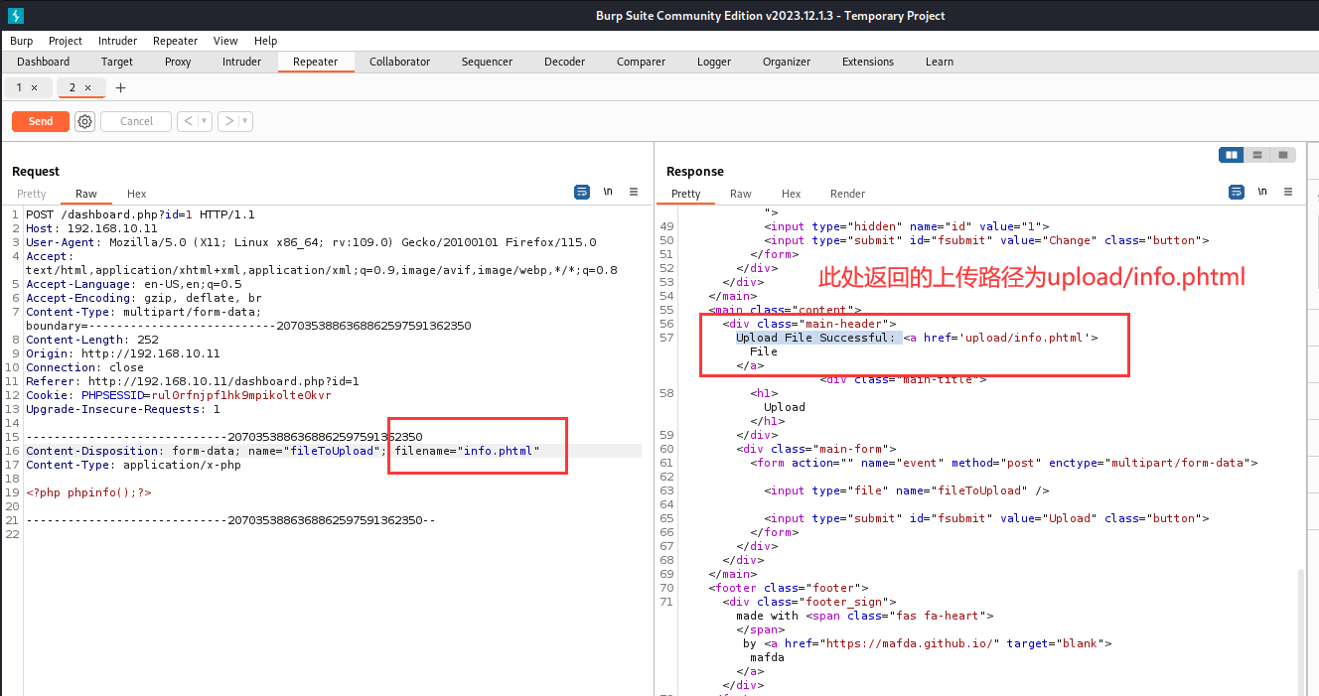Select Response Render view tab
Image resolution: width=1319 pixels, height=696 pixels.
[x=847, y=194]
